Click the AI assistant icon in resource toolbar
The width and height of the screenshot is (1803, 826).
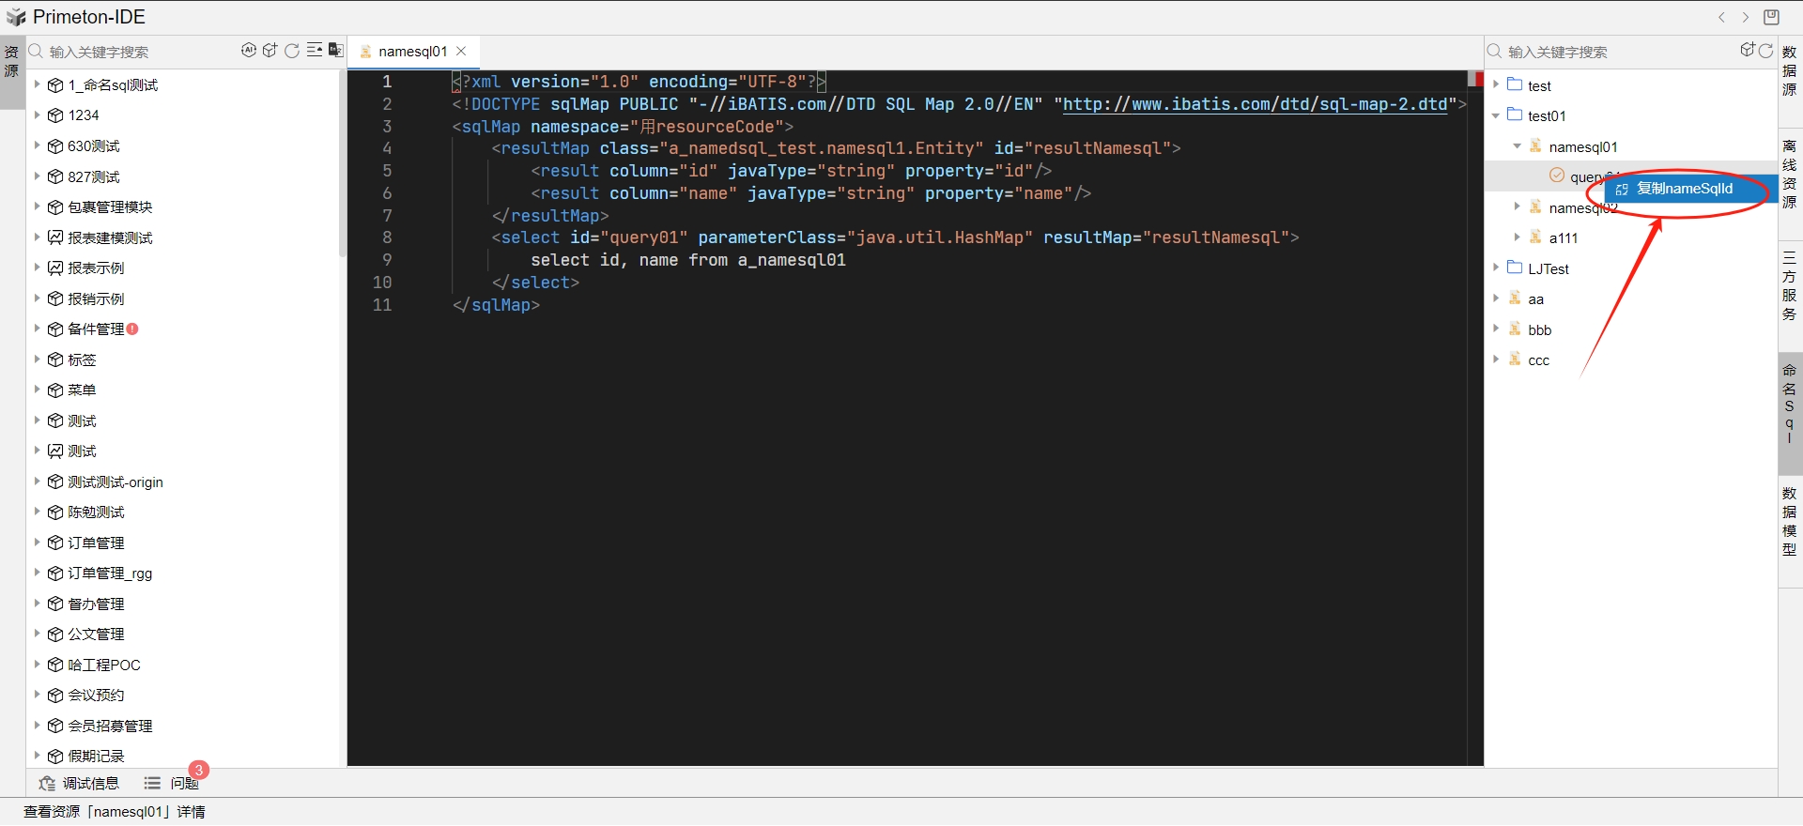point(248,51)
